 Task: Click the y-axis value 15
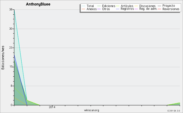click(11, 67)
